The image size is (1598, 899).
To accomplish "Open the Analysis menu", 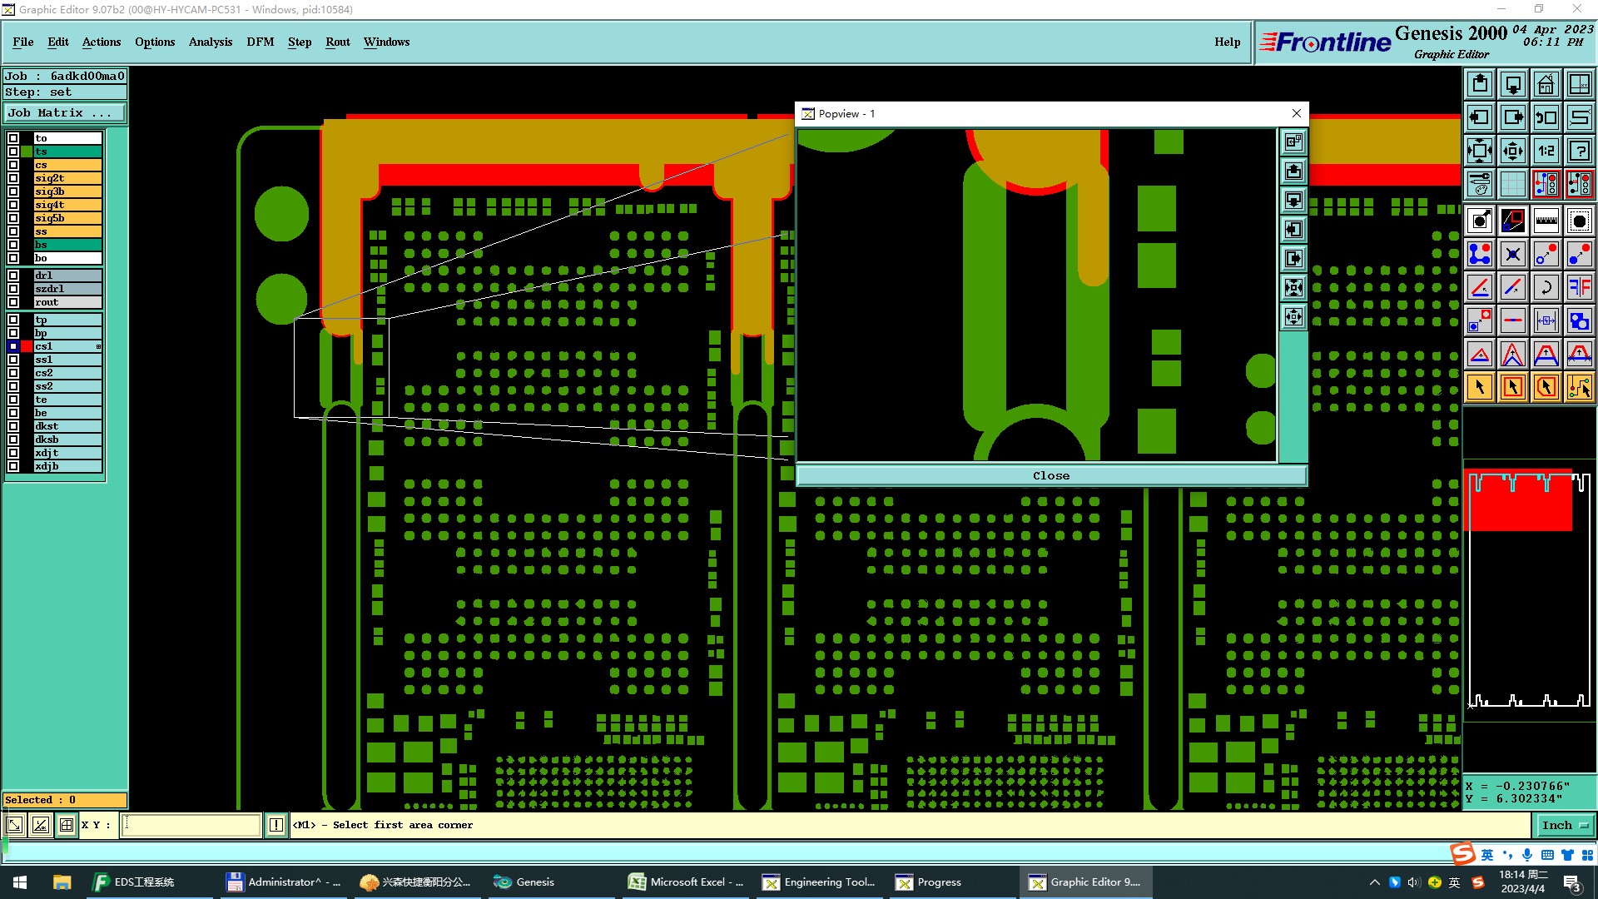I will click(x=210, y=42).
